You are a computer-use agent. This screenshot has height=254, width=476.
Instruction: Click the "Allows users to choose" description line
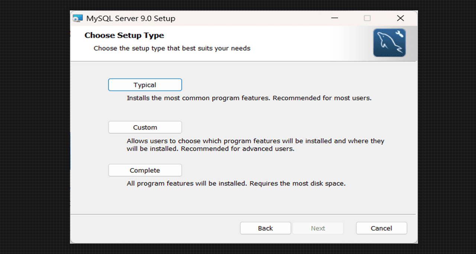coord(255,141)
